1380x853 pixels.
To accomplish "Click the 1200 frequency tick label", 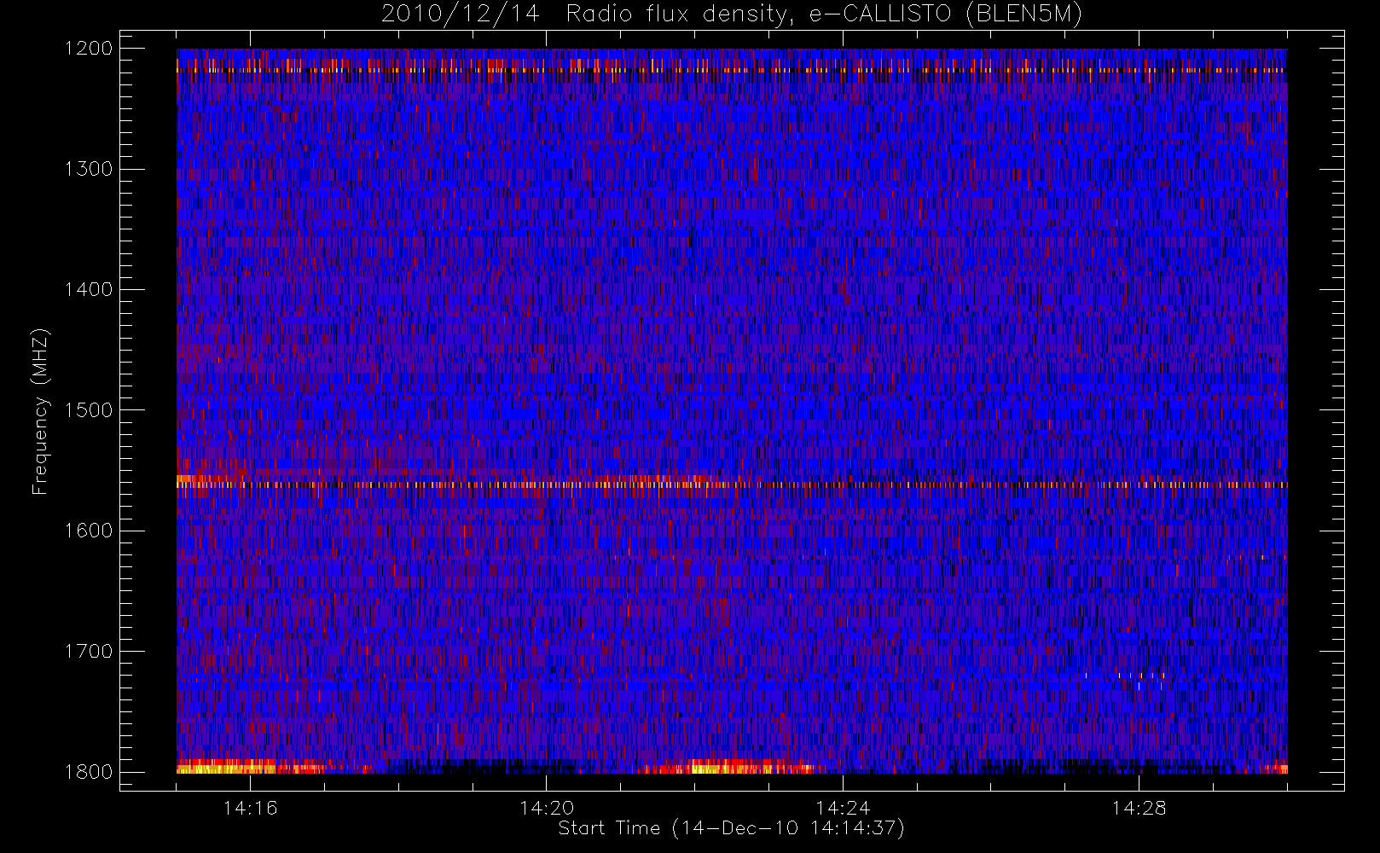I will [90, 49].
